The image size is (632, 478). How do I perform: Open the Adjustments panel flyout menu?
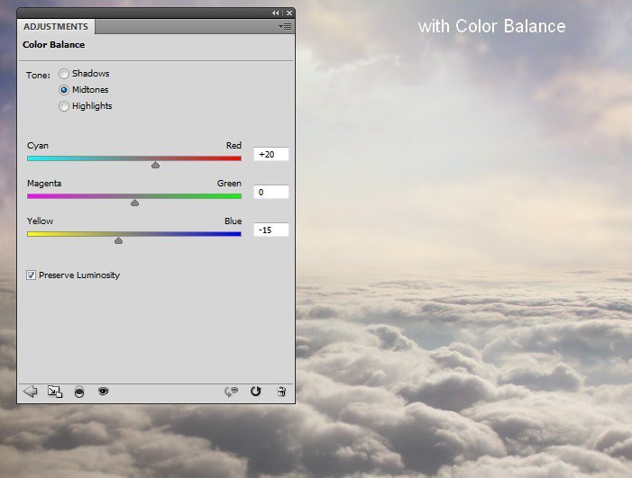click(x=286, y=27)
